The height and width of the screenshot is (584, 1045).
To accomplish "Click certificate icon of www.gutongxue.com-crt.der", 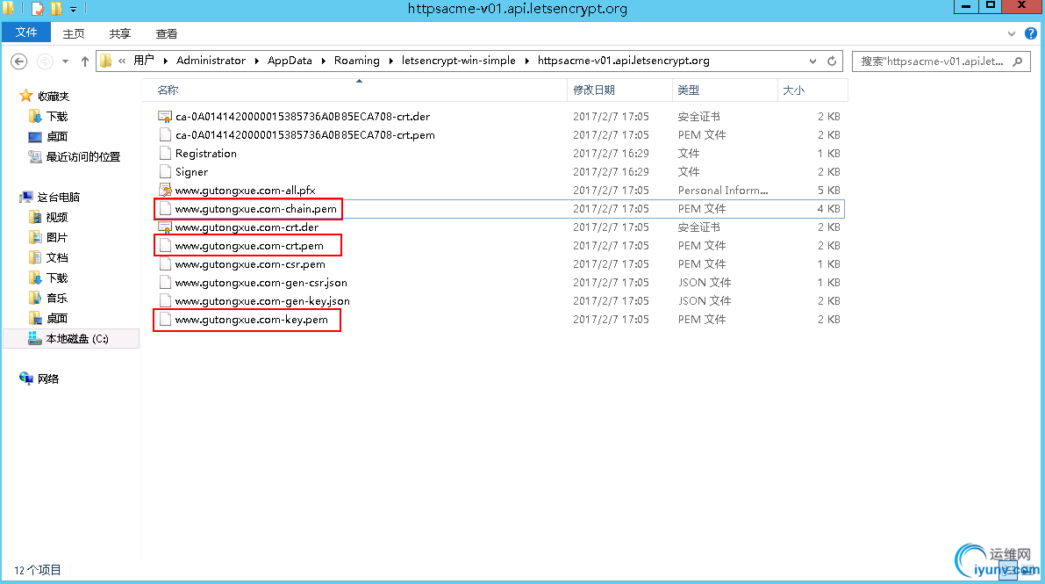I will 165,227.
